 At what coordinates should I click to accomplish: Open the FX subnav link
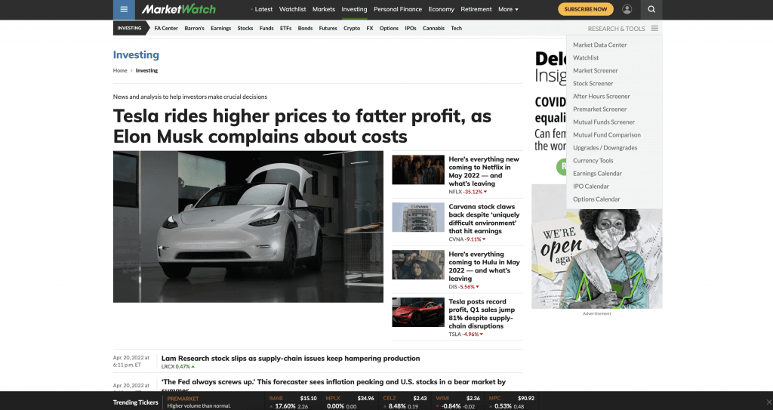pos(370,29)
